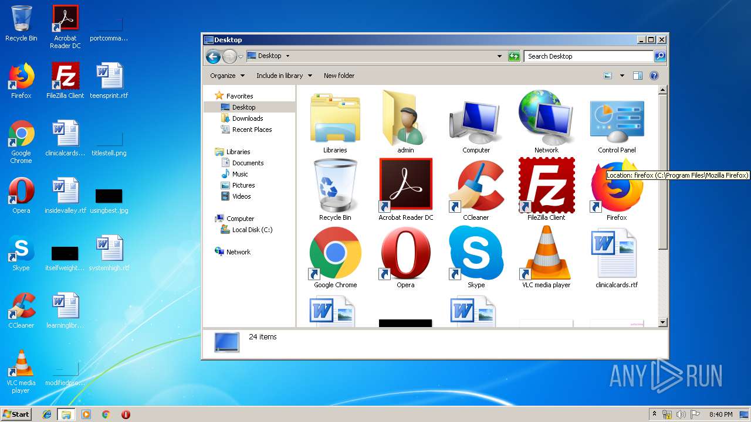Open the view options dropdown arrow
Viewport: 751px width, 422px height.
pyautogui.click(x=622, y=76)
